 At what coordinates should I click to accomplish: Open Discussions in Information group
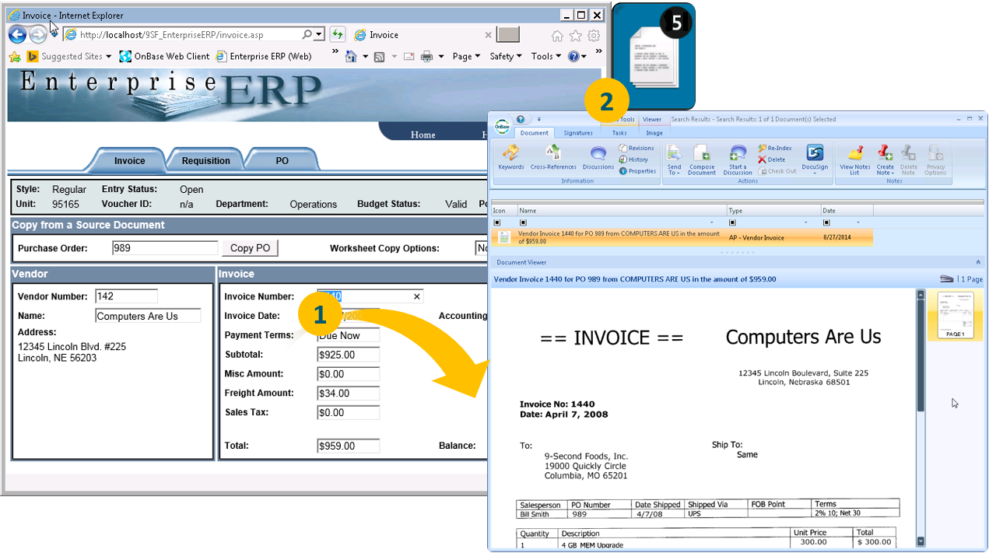[598, 156]
